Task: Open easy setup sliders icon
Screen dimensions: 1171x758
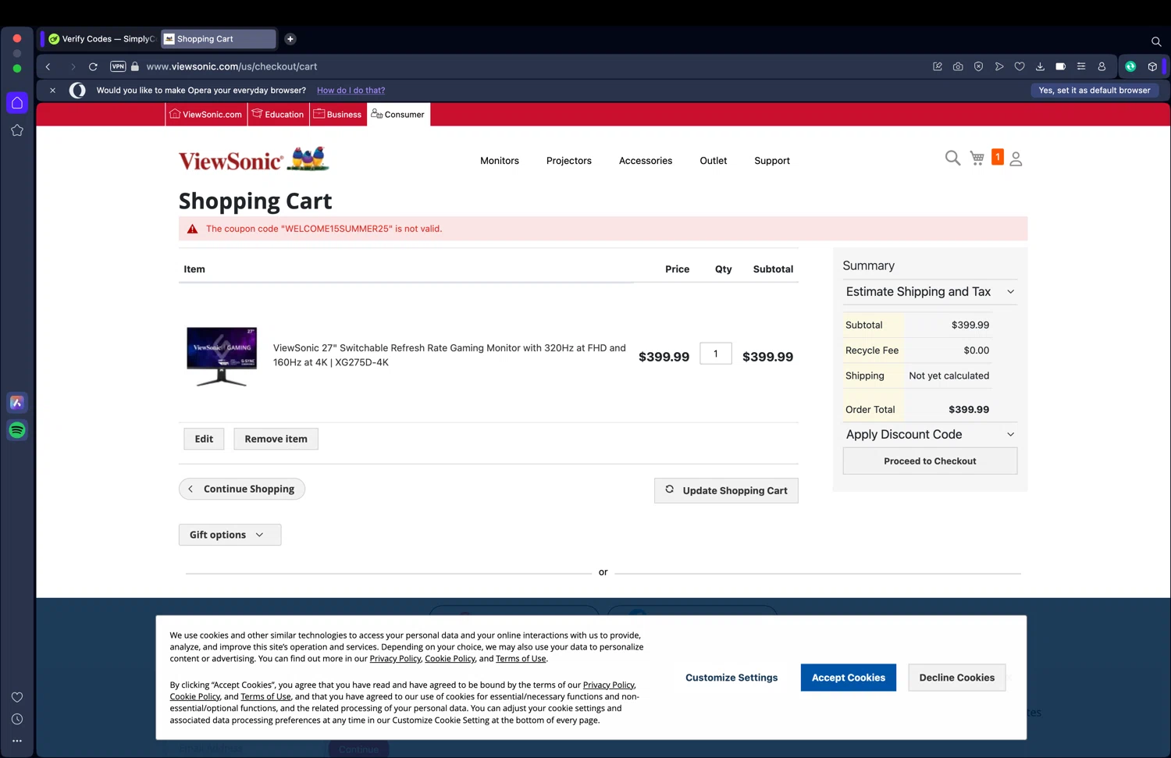Action: (1081, 66)
